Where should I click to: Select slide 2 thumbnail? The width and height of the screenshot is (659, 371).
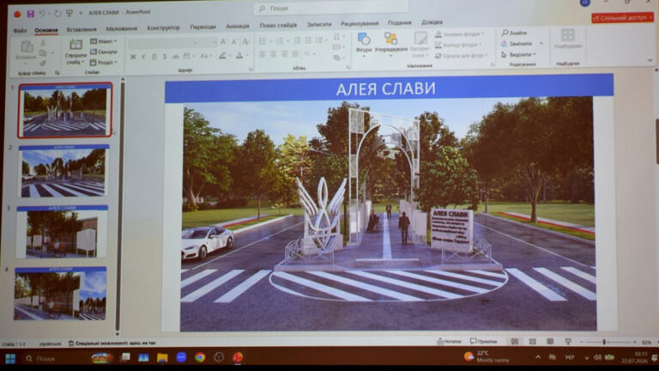point(63,171)
